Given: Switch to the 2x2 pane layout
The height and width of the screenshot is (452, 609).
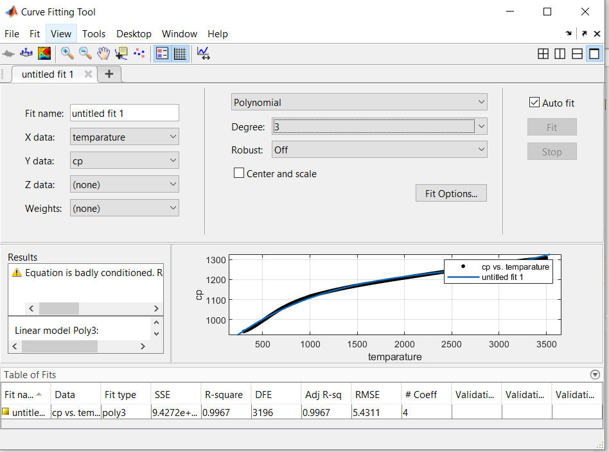Looking at the screenshot, I should click(543, 54).
